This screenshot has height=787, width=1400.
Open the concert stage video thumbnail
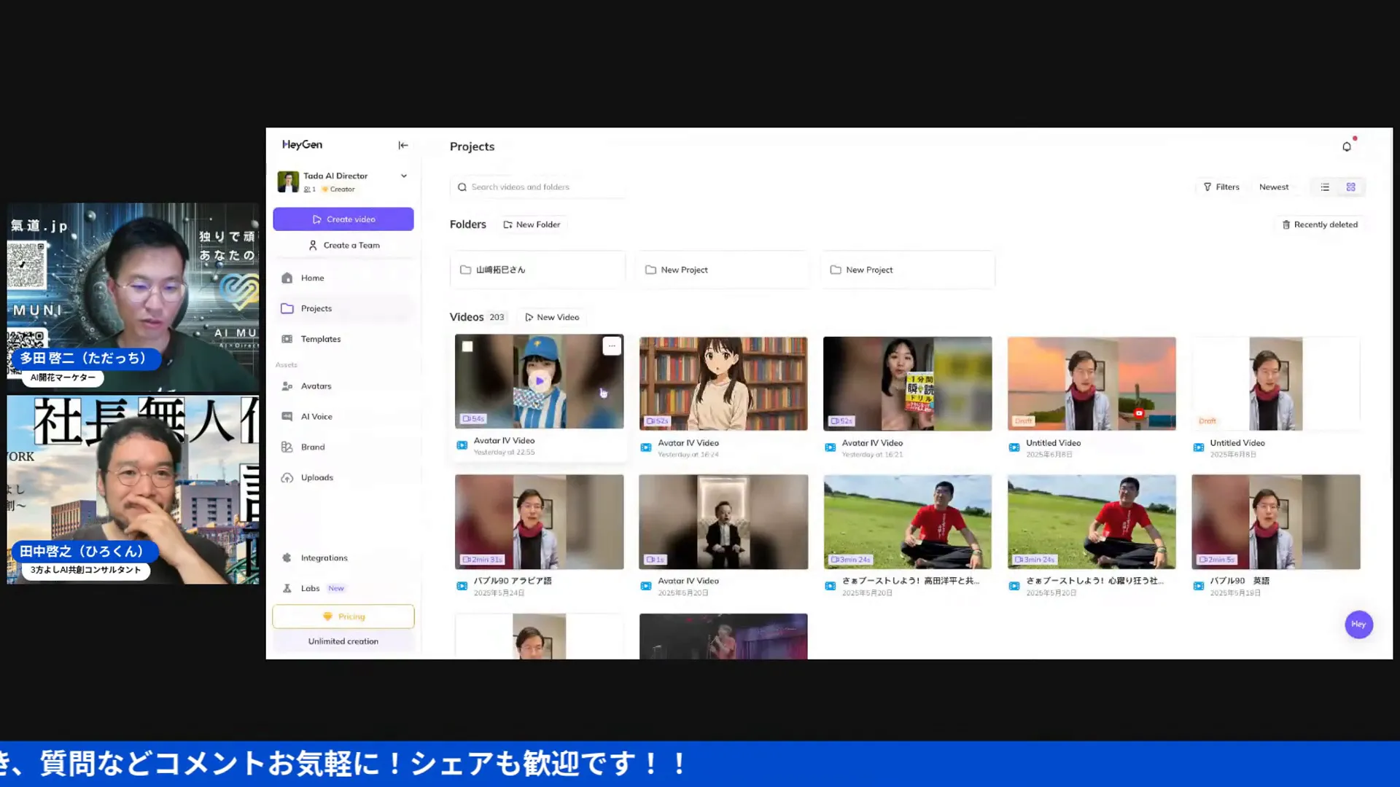[723, 636]
